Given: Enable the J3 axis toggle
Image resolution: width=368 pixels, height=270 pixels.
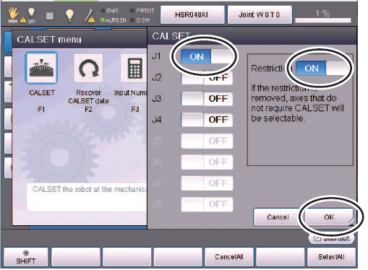Looking at the screenshot, I should coord(207,99).
